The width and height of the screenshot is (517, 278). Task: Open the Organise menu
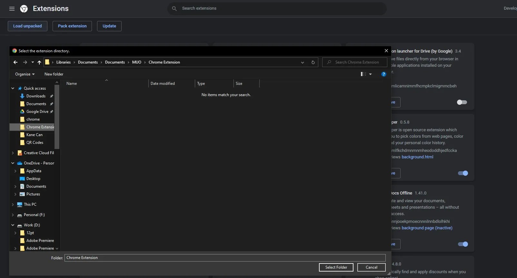click(x=25, y=74)
